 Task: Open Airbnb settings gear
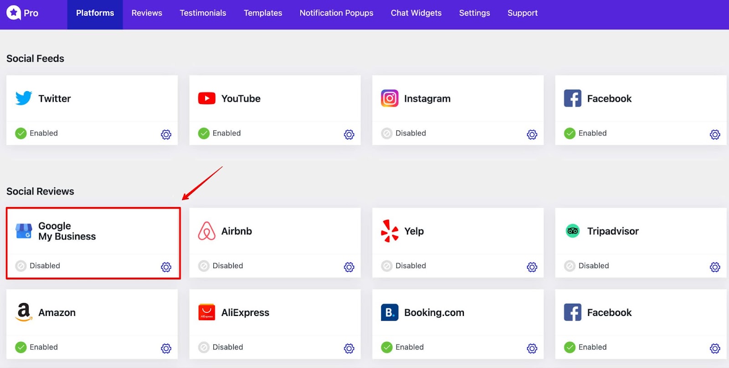pyautogui.click(x=349, y=267)
